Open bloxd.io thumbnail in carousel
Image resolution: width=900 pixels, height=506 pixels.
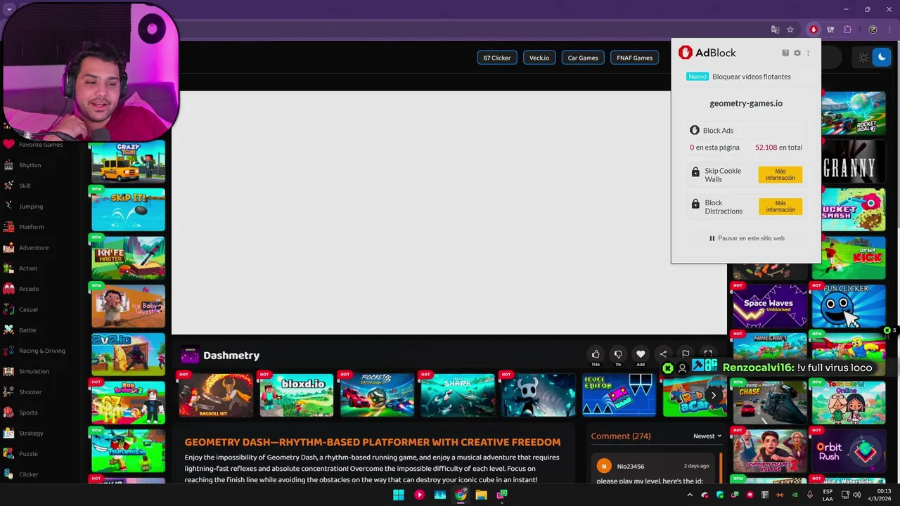pyautogui.click(x=297, y=395)
